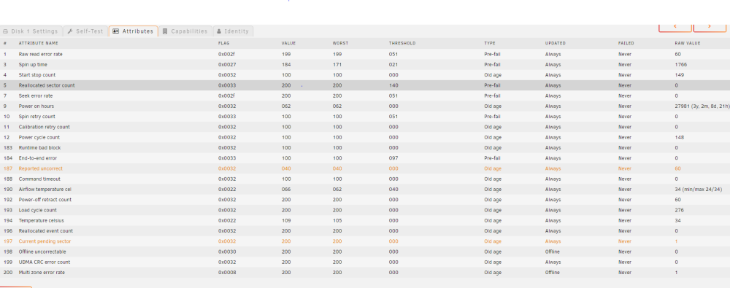This screenshot has height=288, width=730.
Task: Select the Attributes tab
Action: click(x=133, y=31)
